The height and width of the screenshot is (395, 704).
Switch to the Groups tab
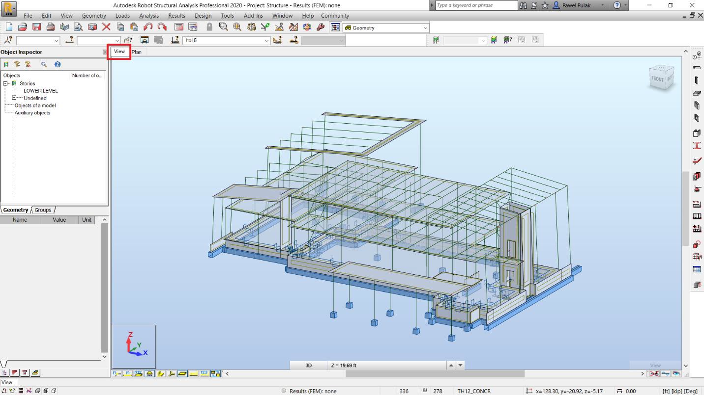click(43, 210)
